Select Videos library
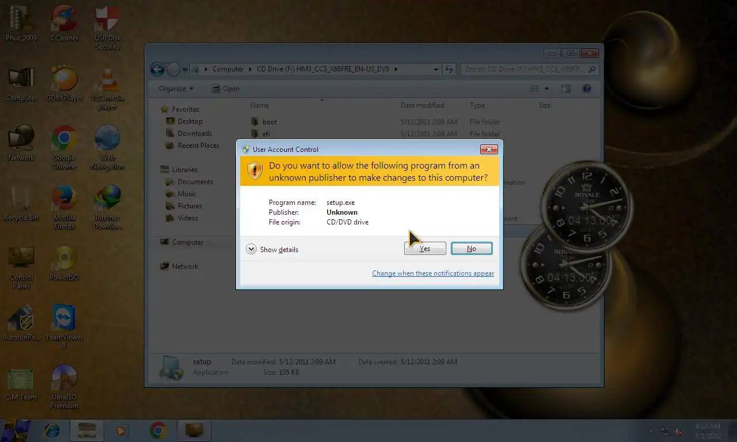Image resolution: width=737 pixels, height=442 pixels. point(183,218)
